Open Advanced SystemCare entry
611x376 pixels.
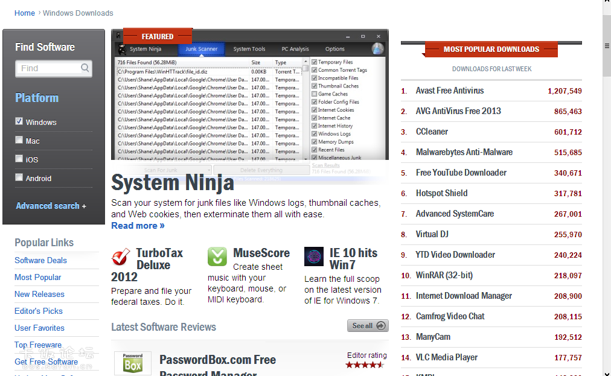pyautogui.click(x=455, y=214)
